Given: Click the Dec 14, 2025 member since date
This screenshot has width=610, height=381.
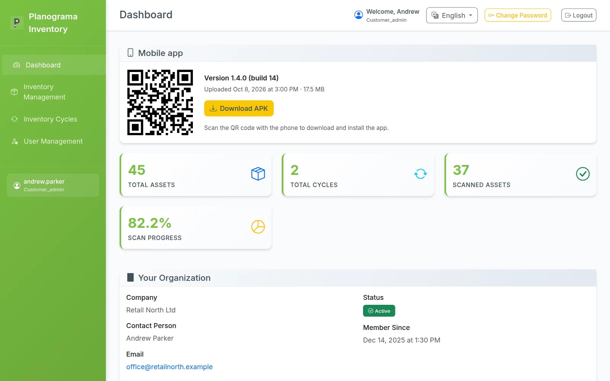Looking at the screenshot, I should coord(401,340).
